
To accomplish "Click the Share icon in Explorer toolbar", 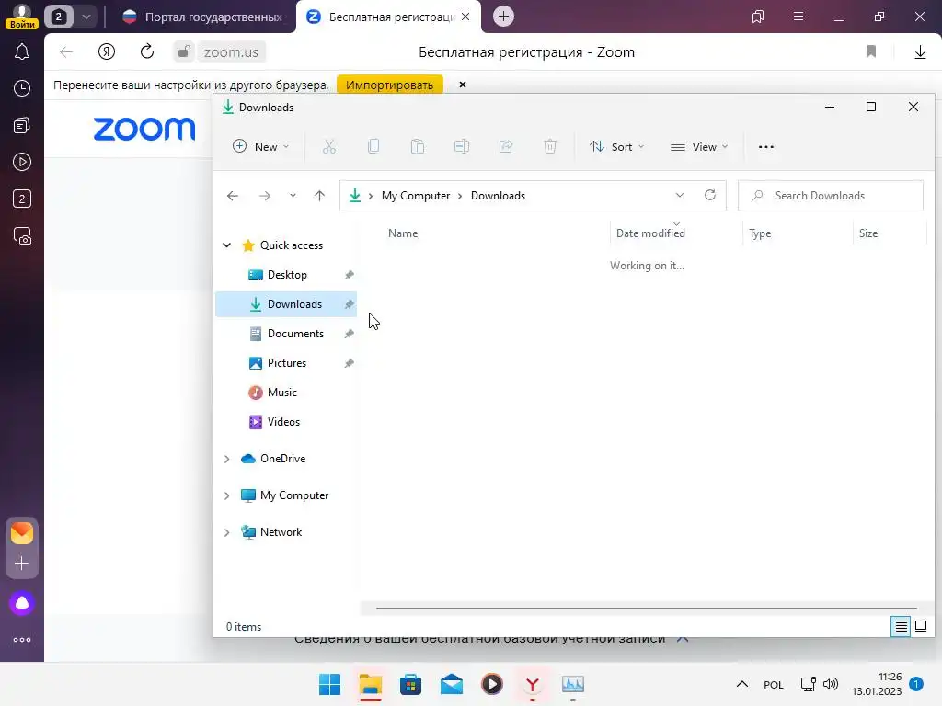I will pyautogui.click(x=506, y=146).
